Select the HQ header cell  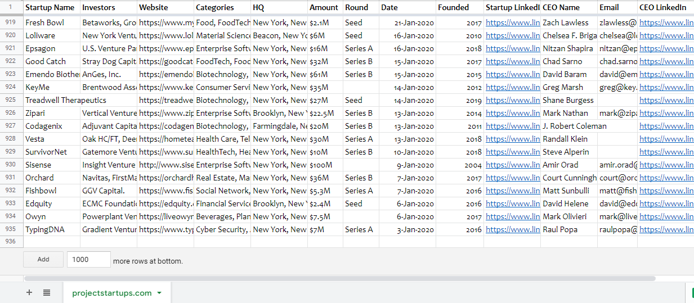click(x=279, y=7)
